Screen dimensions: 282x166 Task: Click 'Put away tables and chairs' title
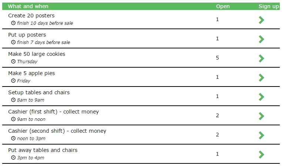pos(43,150)
